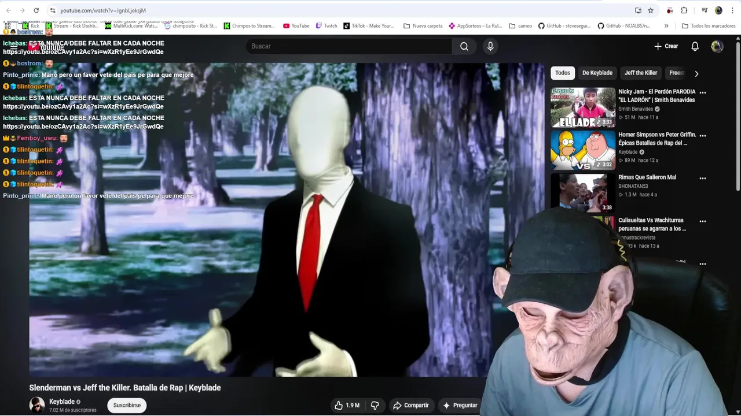The height and width of the screenshot is (416, 741).
Task: Bookmark this page with the star icon
Action: [651, 10]
